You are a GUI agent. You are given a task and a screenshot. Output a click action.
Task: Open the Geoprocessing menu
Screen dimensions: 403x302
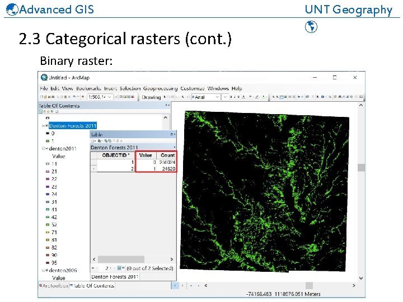point(161,88)
